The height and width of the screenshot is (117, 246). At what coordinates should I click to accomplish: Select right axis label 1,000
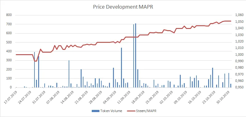pyautogui.click(x=239, y=54)
